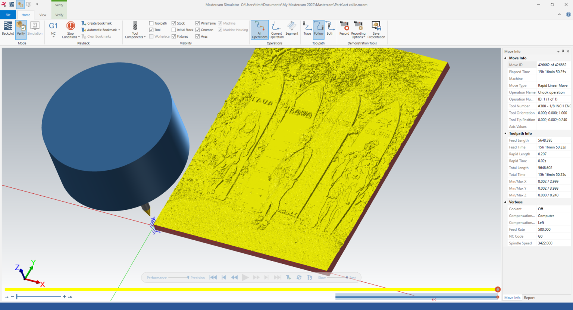Switch to the Home tab
The image size is (573, 310).
[26, 15]
